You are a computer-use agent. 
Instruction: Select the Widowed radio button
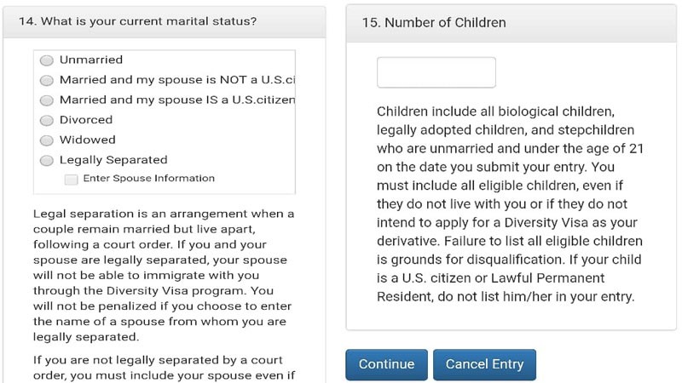point(47,140)
